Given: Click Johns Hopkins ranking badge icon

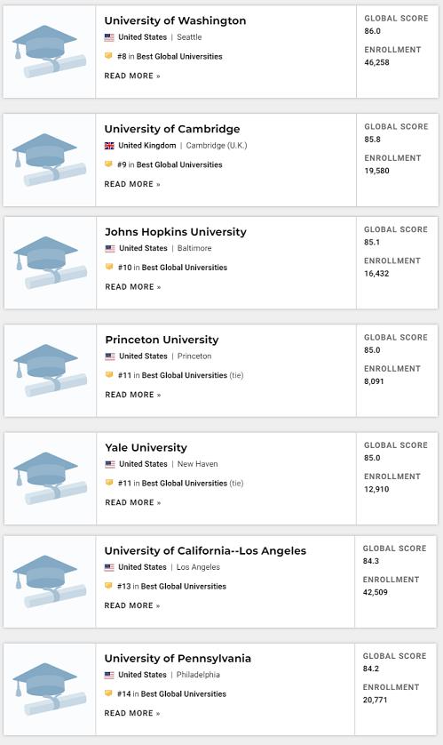Looking at the screenshot, I should tap(109, 267).
